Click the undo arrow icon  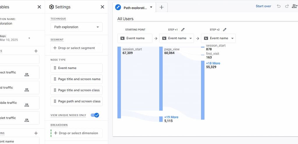[279, 6]
